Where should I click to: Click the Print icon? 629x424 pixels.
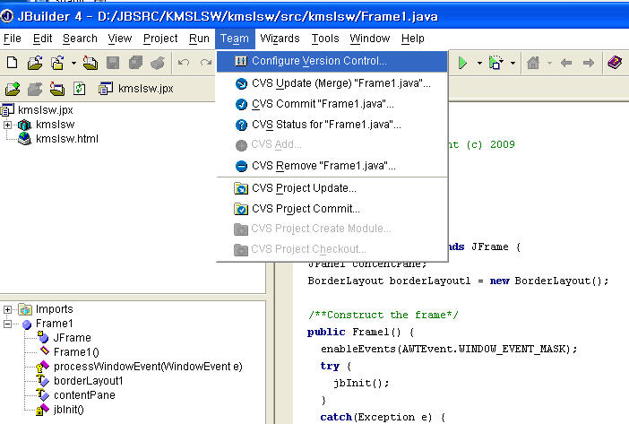coord(158,63)
